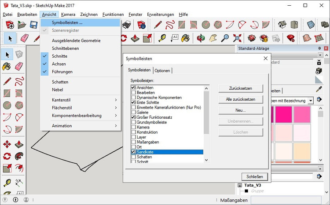Click the Zurücksetzen button
Screen dimensions: 330x205
[241, 88]
